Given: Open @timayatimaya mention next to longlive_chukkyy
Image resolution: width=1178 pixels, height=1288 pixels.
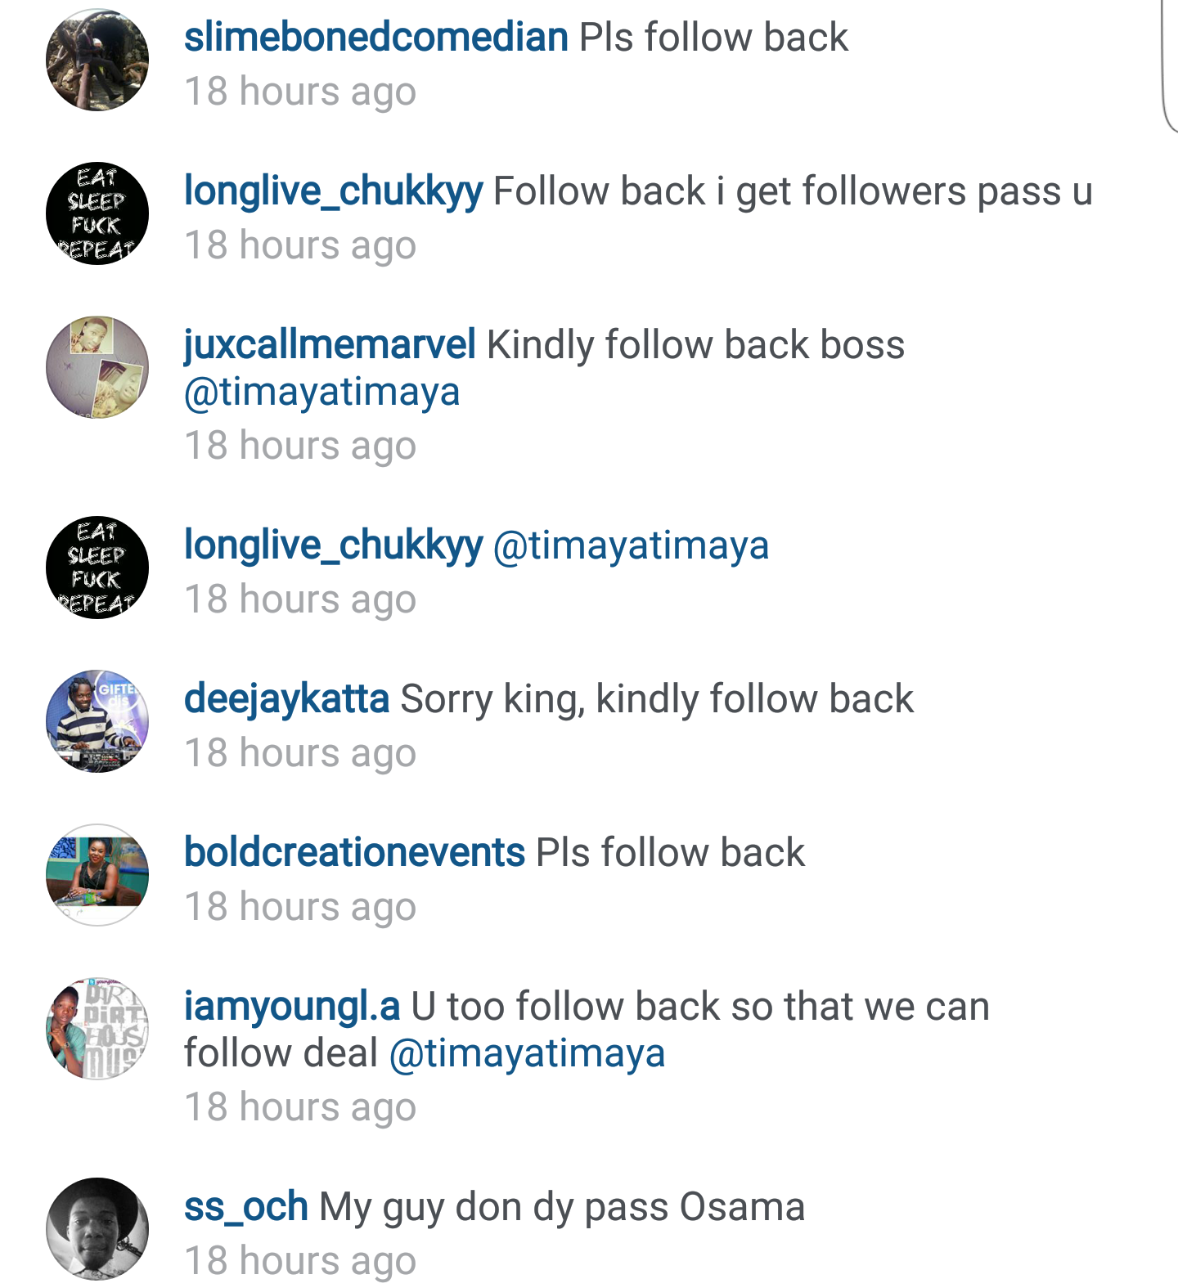Looking at the screenshot, I should pos(631,546).
